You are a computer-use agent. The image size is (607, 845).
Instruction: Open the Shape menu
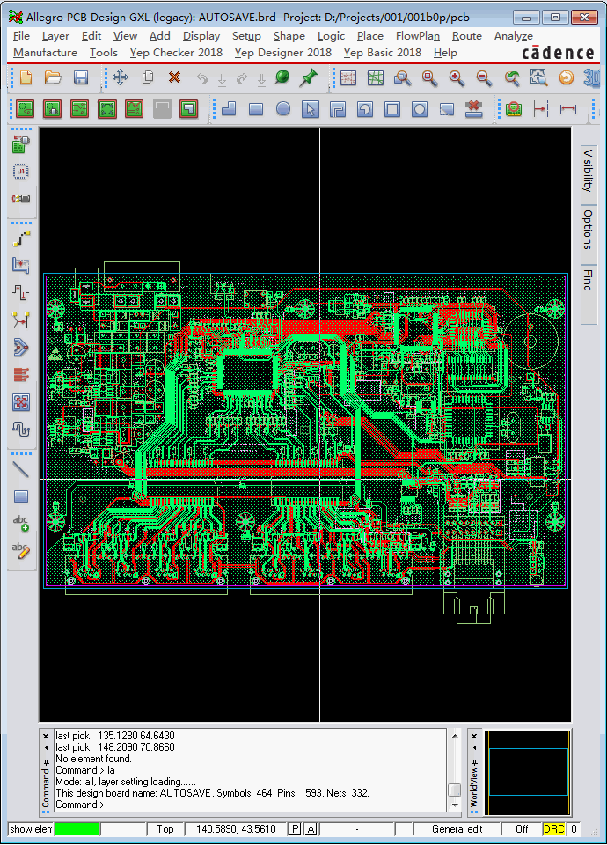point(289,36)
